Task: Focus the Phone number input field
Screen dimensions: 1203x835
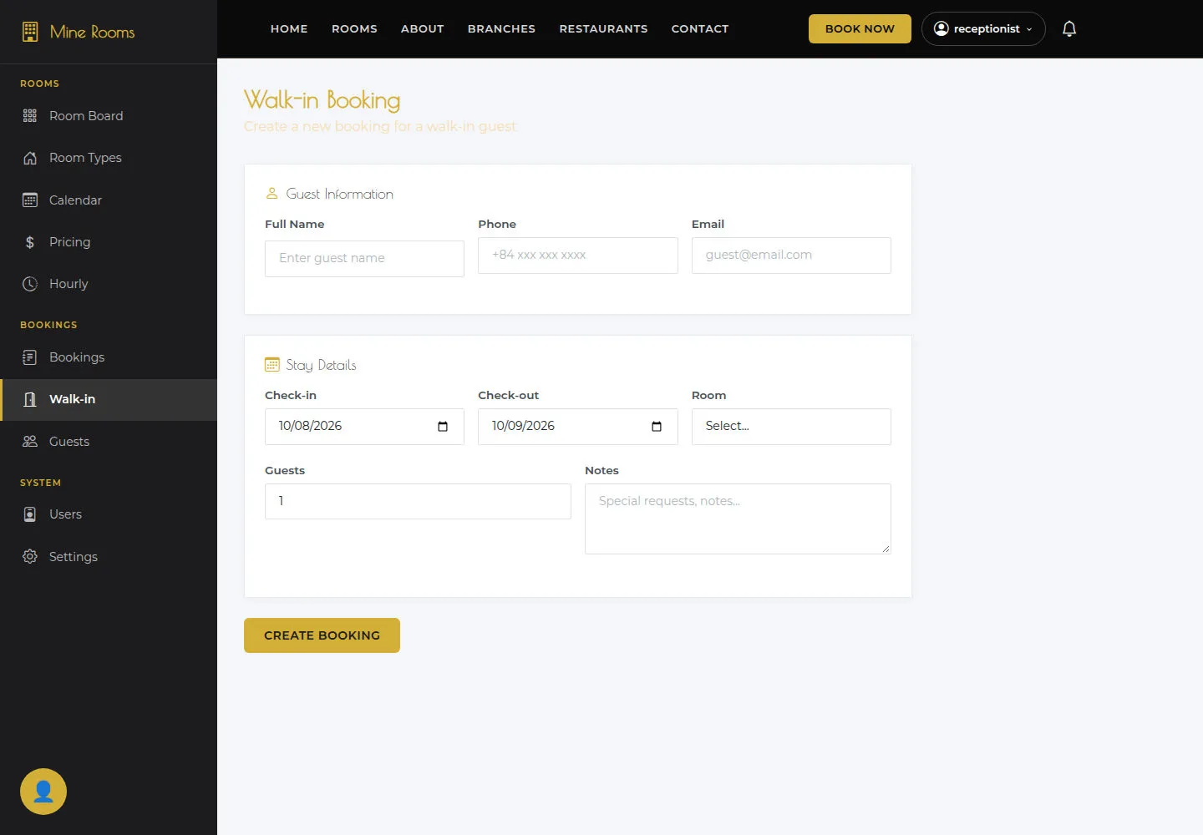Action: pos(578,256)
